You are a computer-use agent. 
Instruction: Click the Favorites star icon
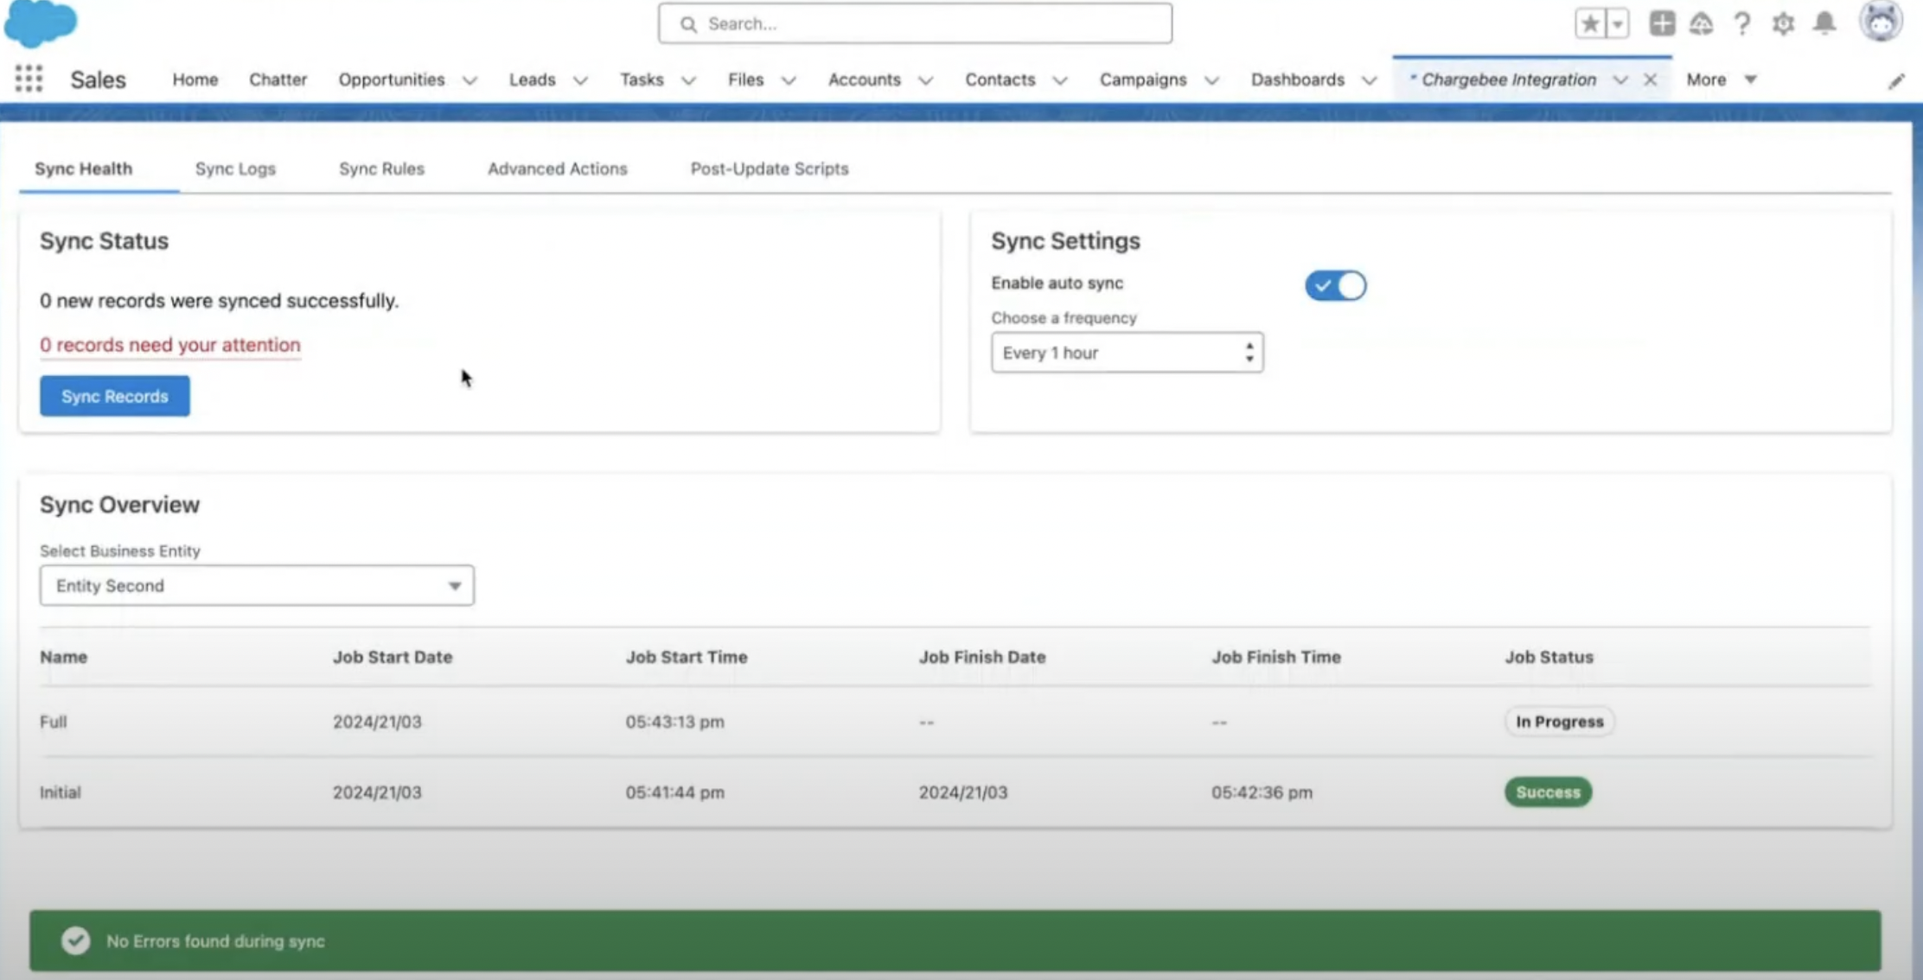point(1590,23)
